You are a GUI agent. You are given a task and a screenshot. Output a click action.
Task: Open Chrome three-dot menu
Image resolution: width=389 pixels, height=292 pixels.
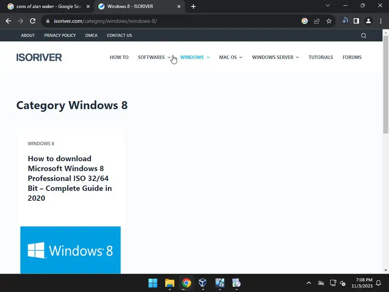pyautogui.click(x=381, y=21)
